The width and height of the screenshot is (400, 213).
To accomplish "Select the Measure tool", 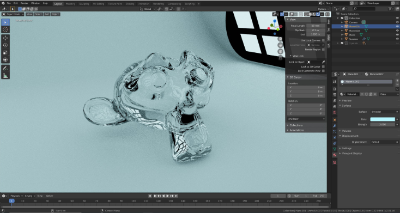I will coord(5,76).
